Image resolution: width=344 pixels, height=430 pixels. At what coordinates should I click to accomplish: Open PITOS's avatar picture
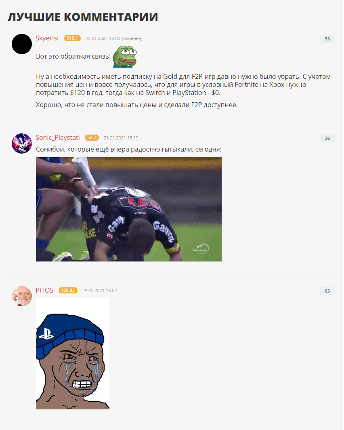coord(22,296)
